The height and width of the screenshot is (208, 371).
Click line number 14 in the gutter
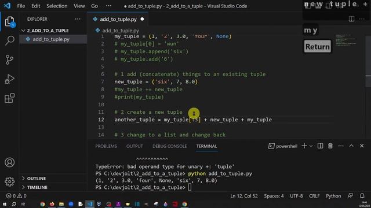click(x=101, y=135)
